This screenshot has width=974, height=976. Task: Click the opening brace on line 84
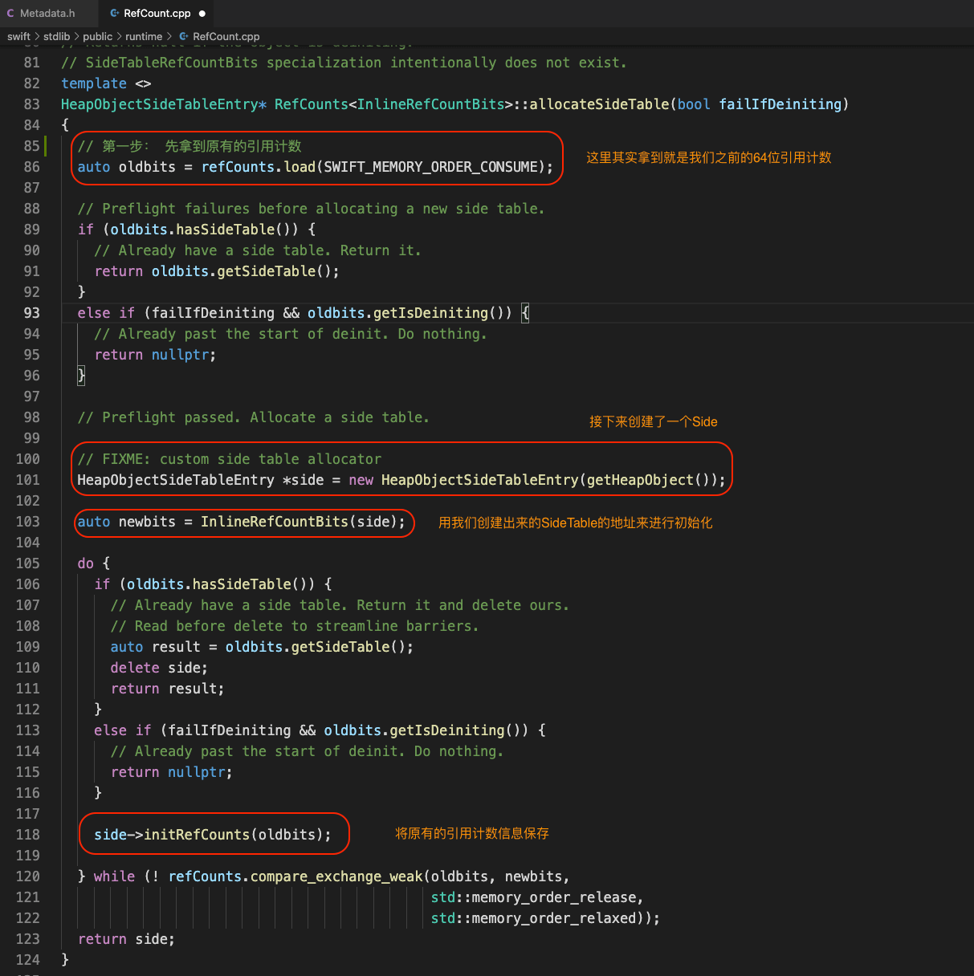(x=65, y=125)
